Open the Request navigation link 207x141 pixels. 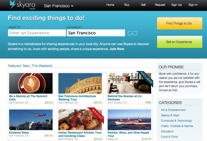pos(160,5)
